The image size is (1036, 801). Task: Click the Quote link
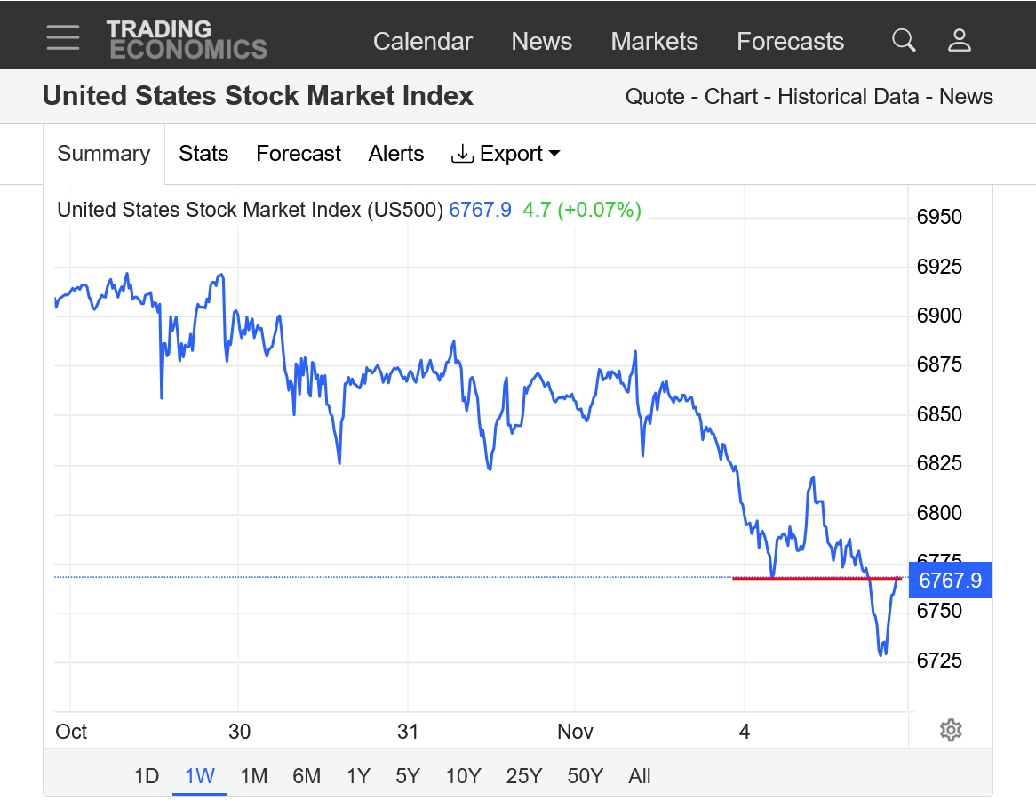point(656,97)
